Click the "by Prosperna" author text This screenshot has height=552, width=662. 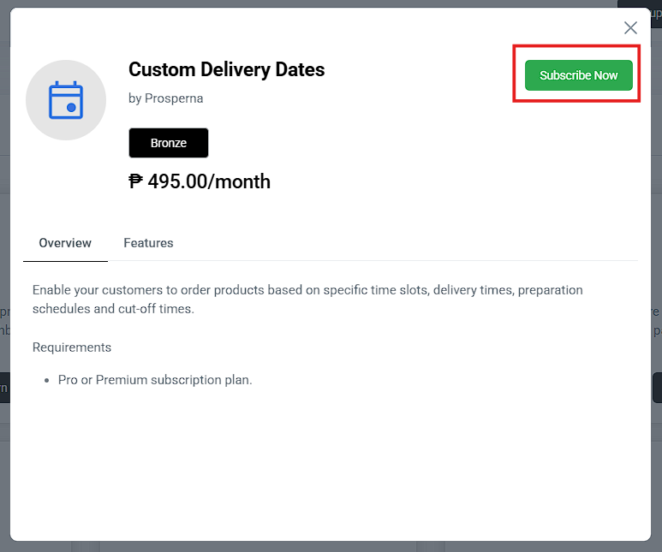point(165,98)
